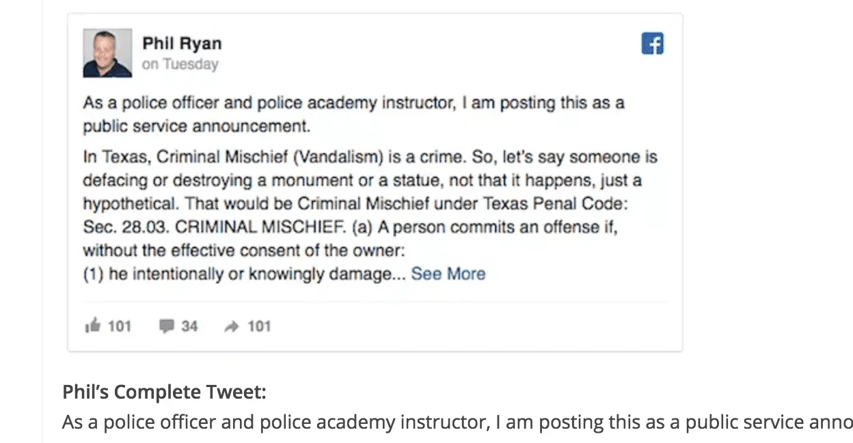Click the 101 count beside thumbs-up
The width and height of the screenshot is (853, 443).
click(120, 326)
